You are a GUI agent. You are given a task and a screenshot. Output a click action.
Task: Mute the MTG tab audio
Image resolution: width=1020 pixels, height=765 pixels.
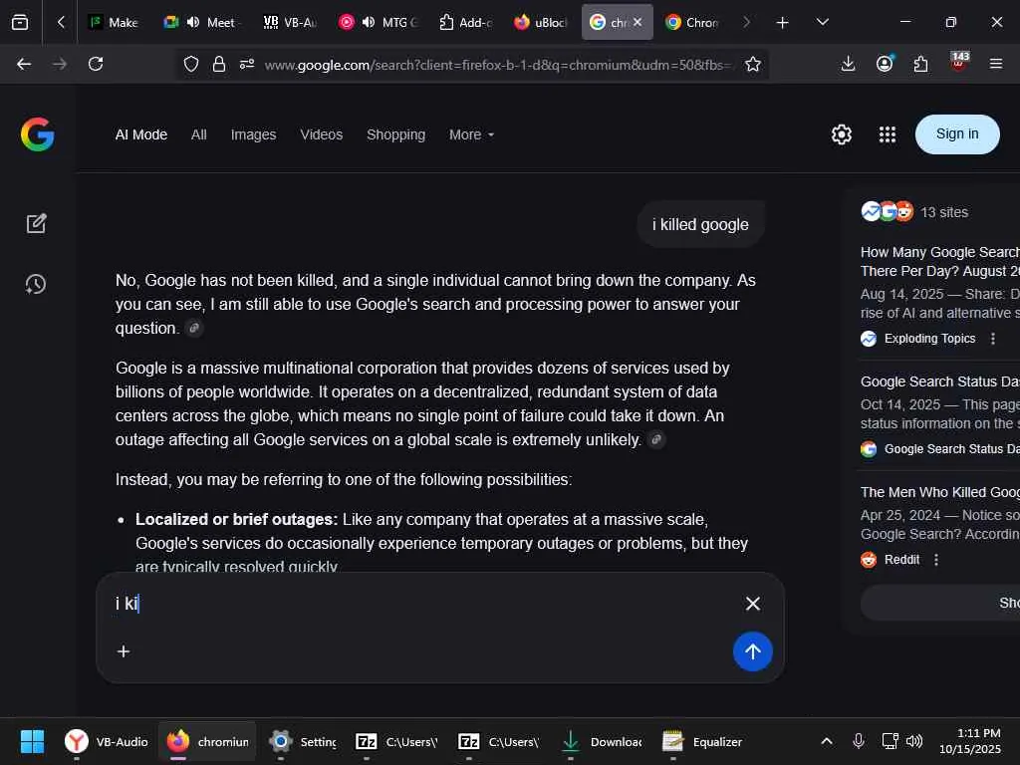pyautogui.click(x=369, y=22)
